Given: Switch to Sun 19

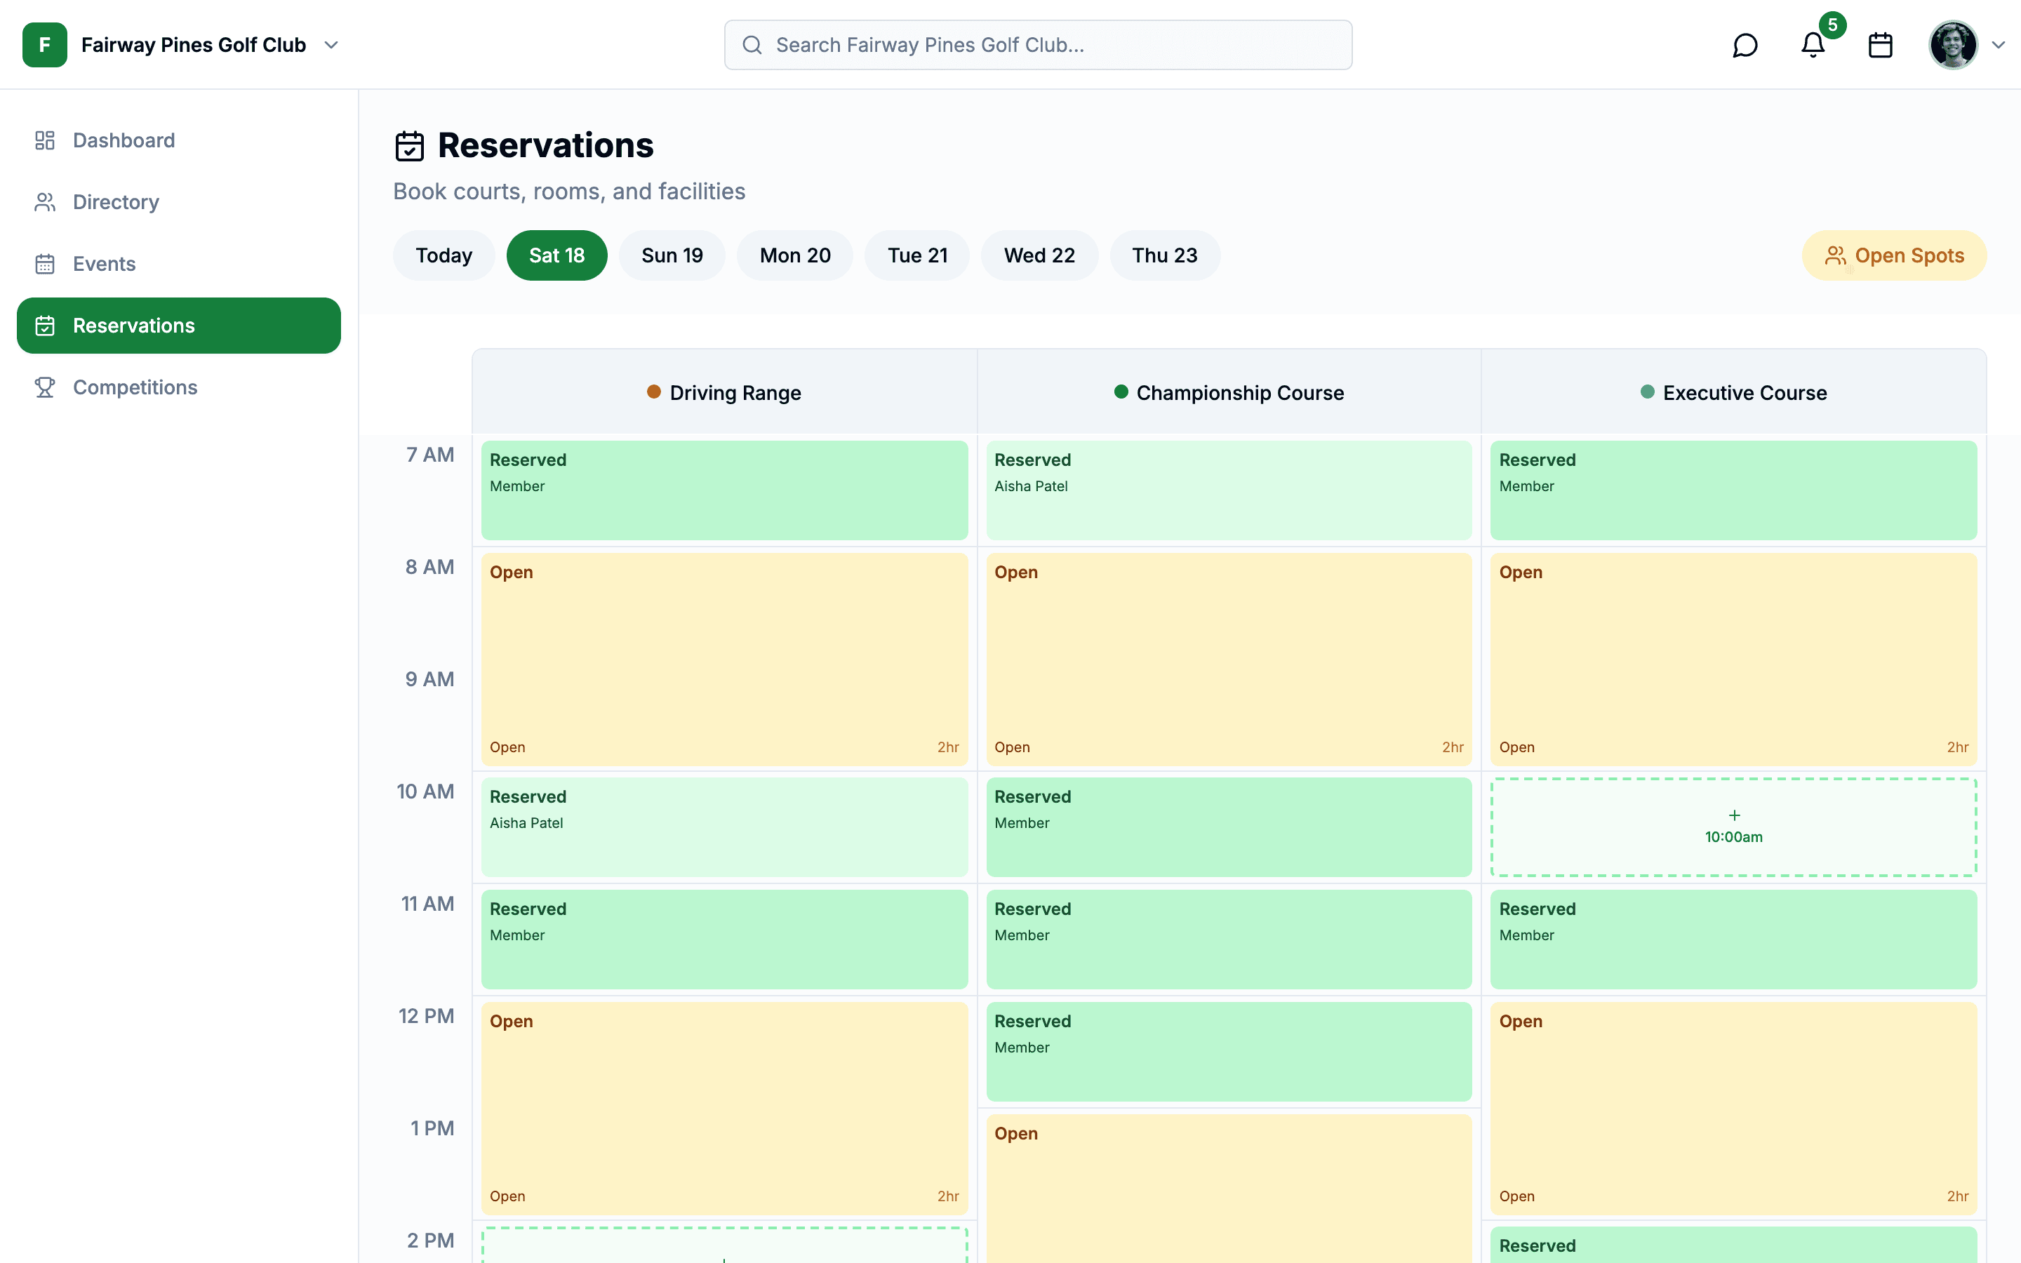Looking at the screenshot, I should (672, 255).
